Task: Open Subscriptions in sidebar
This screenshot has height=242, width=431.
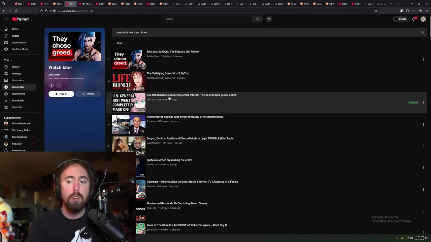Action: 19,43
